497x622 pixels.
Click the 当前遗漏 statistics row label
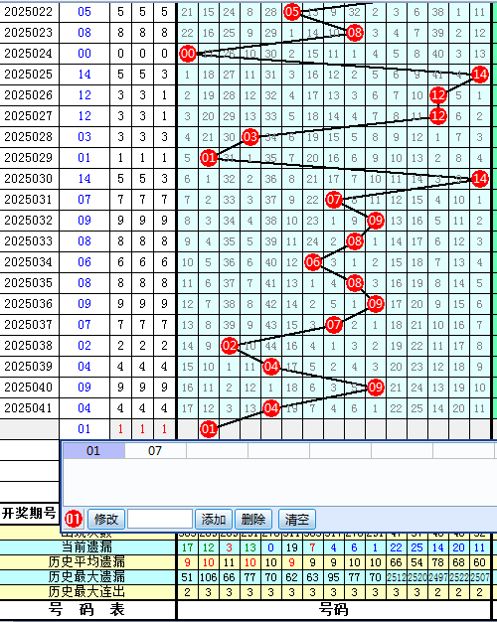(87, 547)
